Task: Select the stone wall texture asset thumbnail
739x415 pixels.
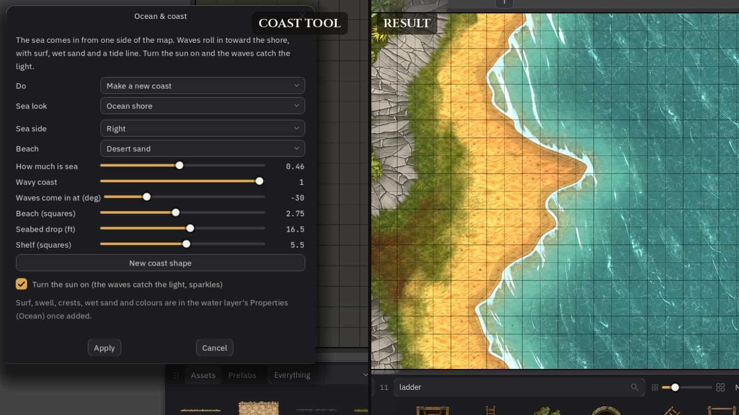Action: (259, 408)
